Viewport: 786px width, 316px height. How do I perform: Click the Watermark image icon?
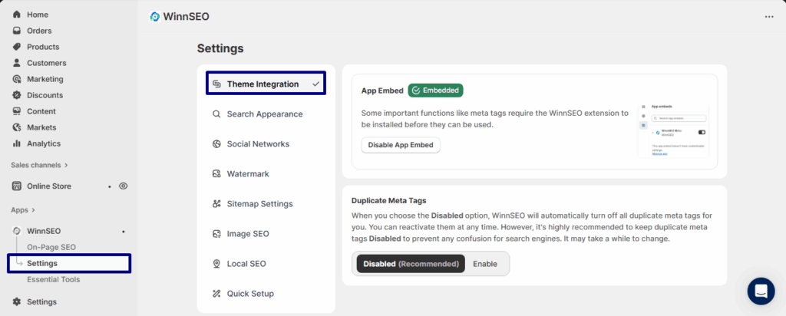click(216, 174)
